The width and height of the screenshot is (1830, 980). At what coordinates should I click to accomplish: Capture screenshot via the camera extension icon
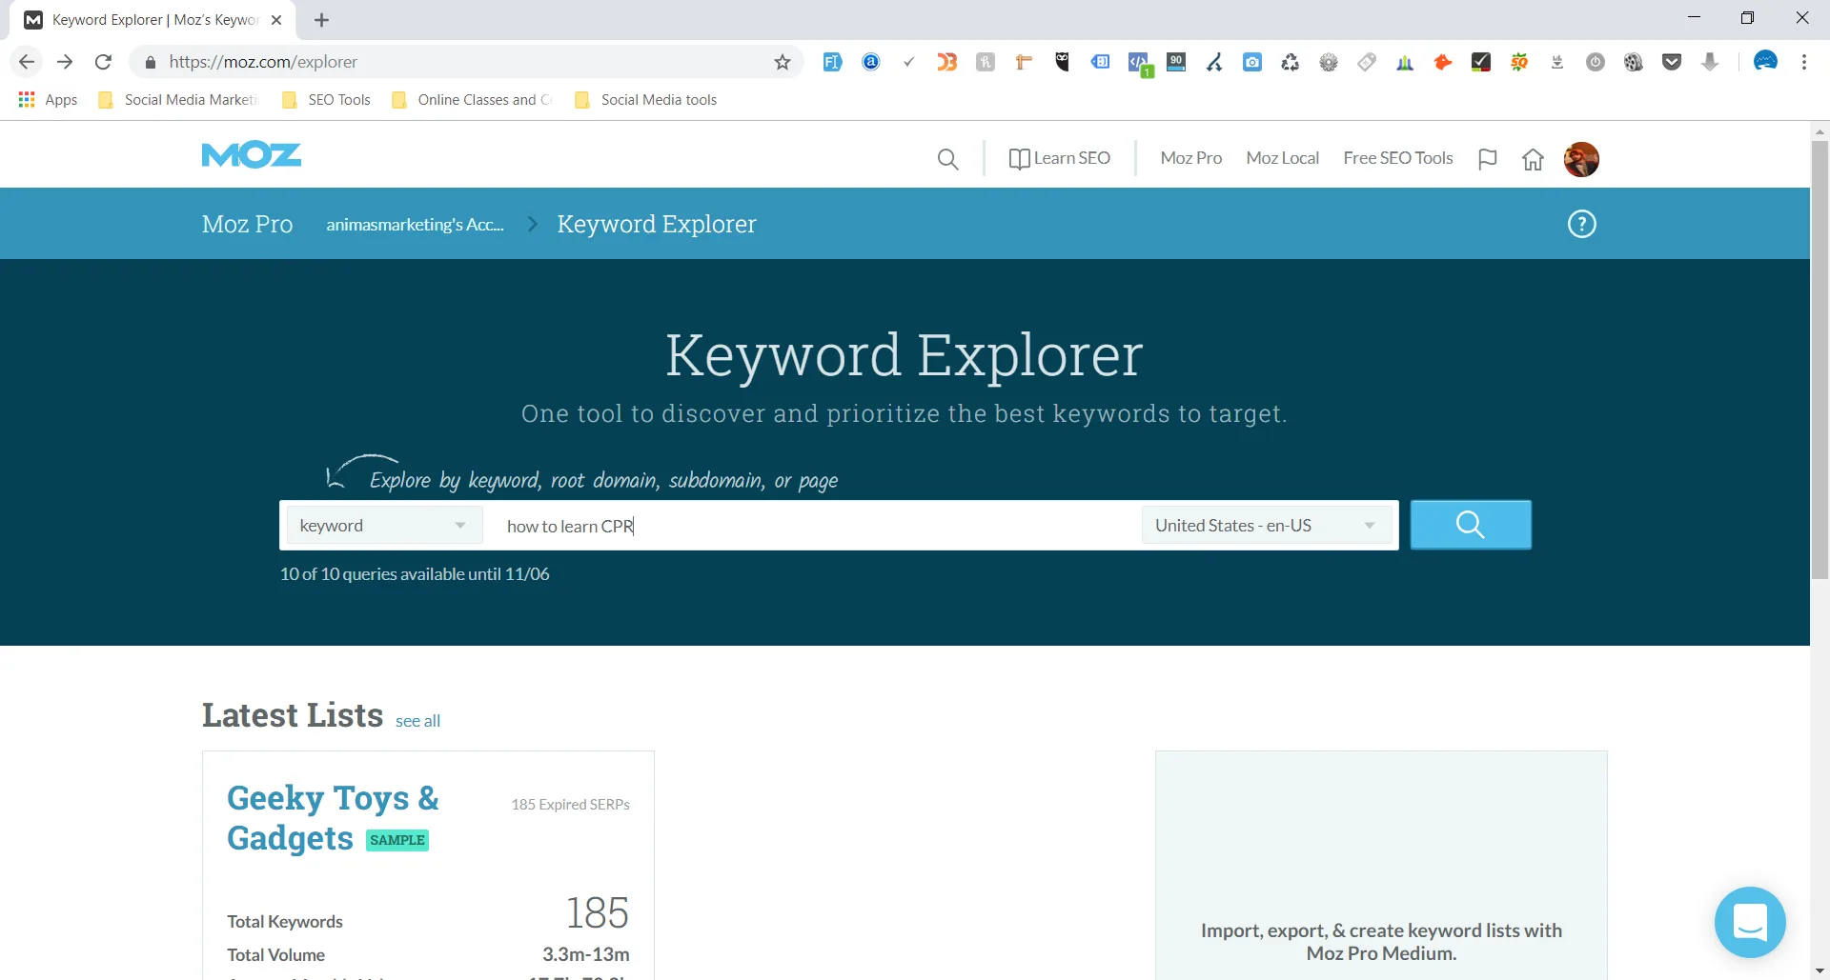[x=1252, y=62]
